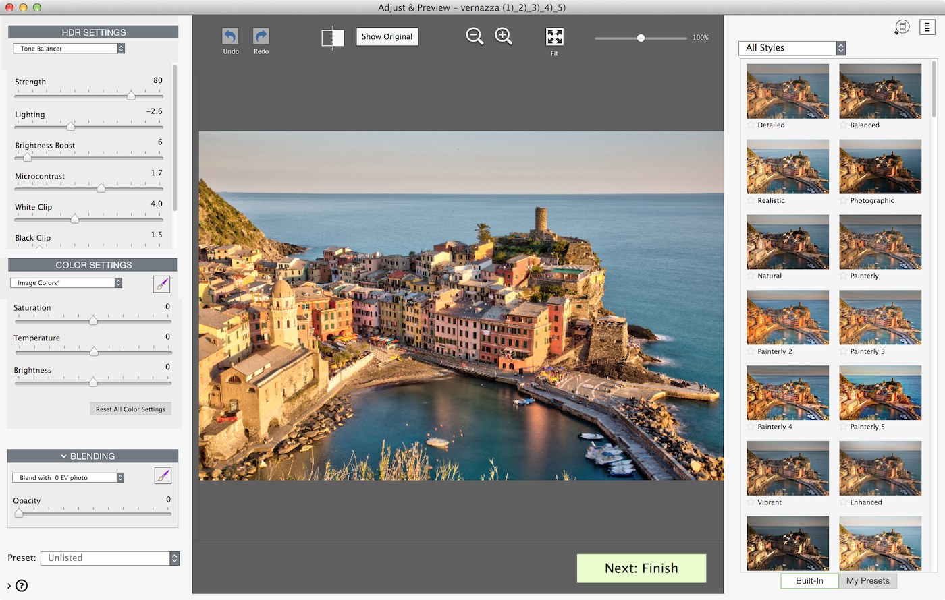Toggle favorite star for Balanced preset
The image size is (945, 600).
coord(844,125)
